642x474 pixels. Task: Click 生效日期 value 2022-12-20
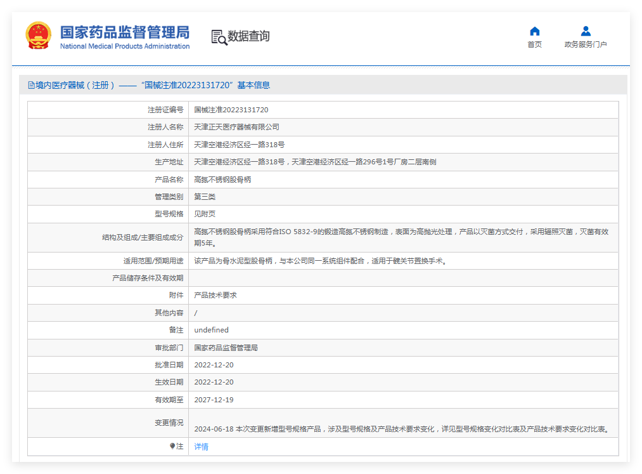[214, 382]
